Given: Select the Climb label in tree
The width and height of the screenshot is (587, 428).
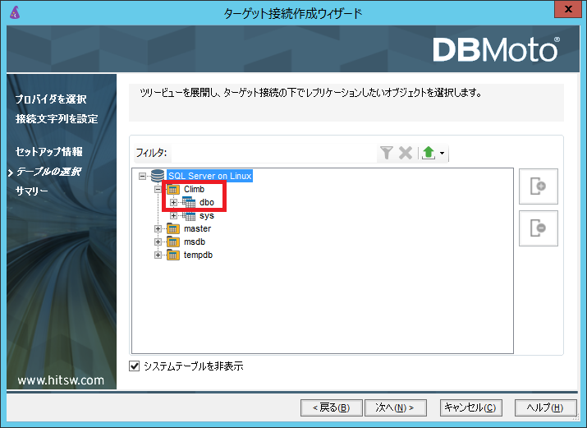Looking at the screenshot, I should [195, 189].
